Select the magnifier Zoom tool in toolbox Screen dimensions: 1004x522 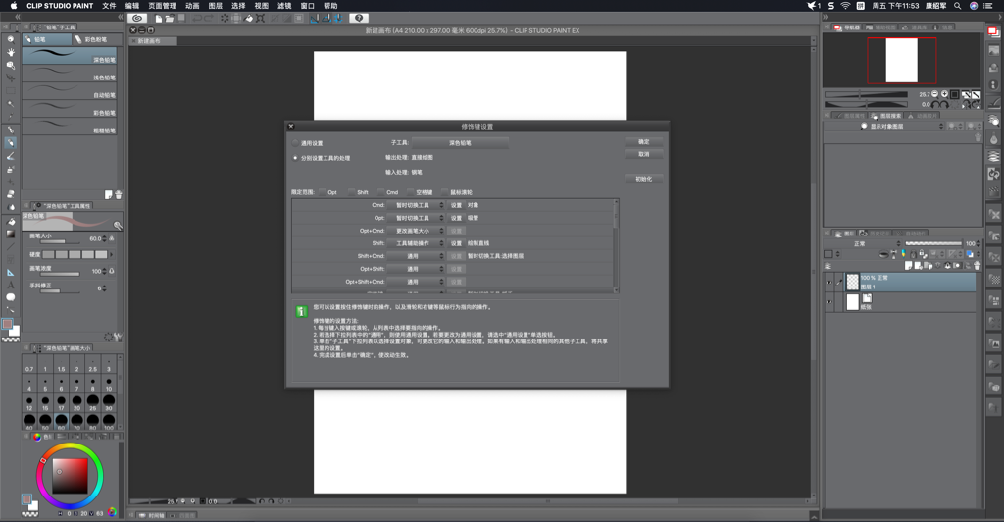coord(11,39)
